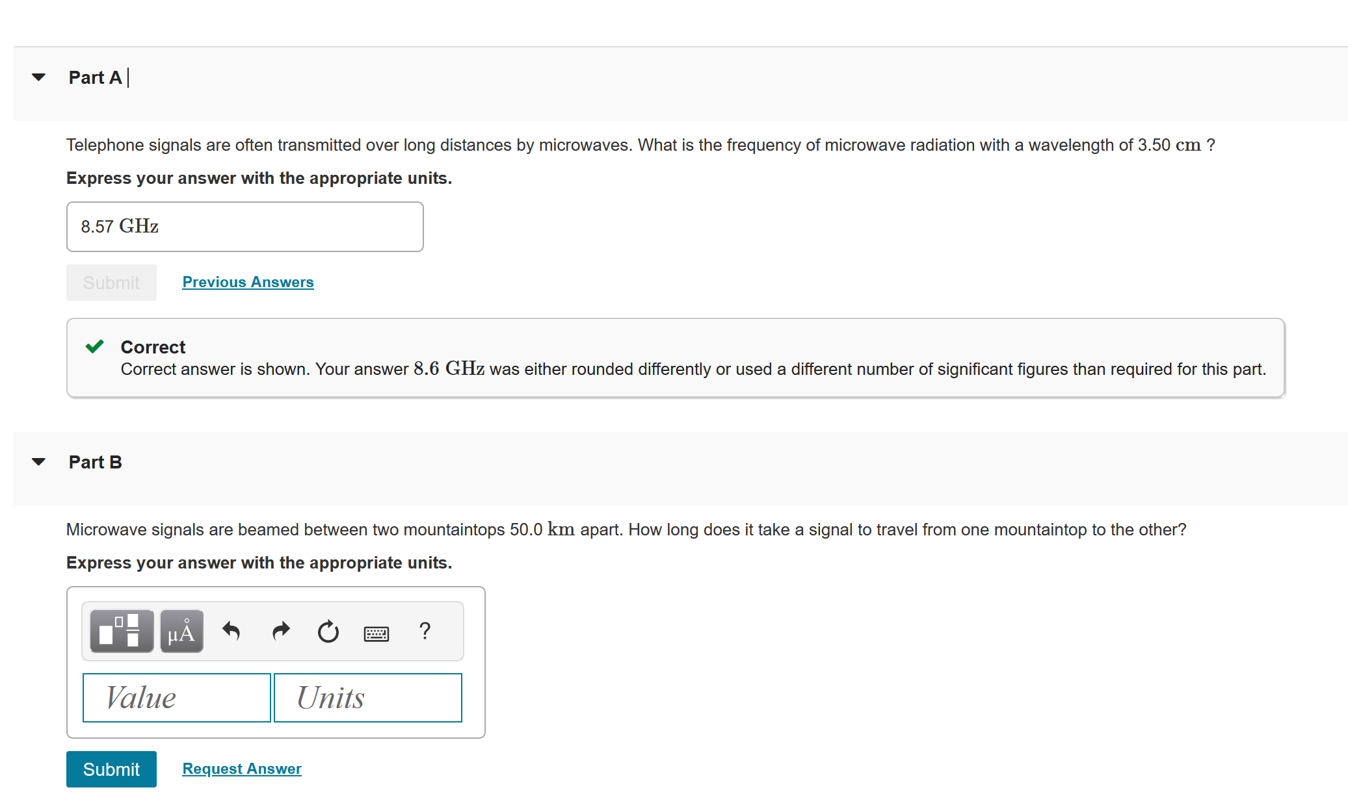The height and width of the screenshot is (805, 1348).
Task: Submit the Part B answer
Action: point(111,769)
